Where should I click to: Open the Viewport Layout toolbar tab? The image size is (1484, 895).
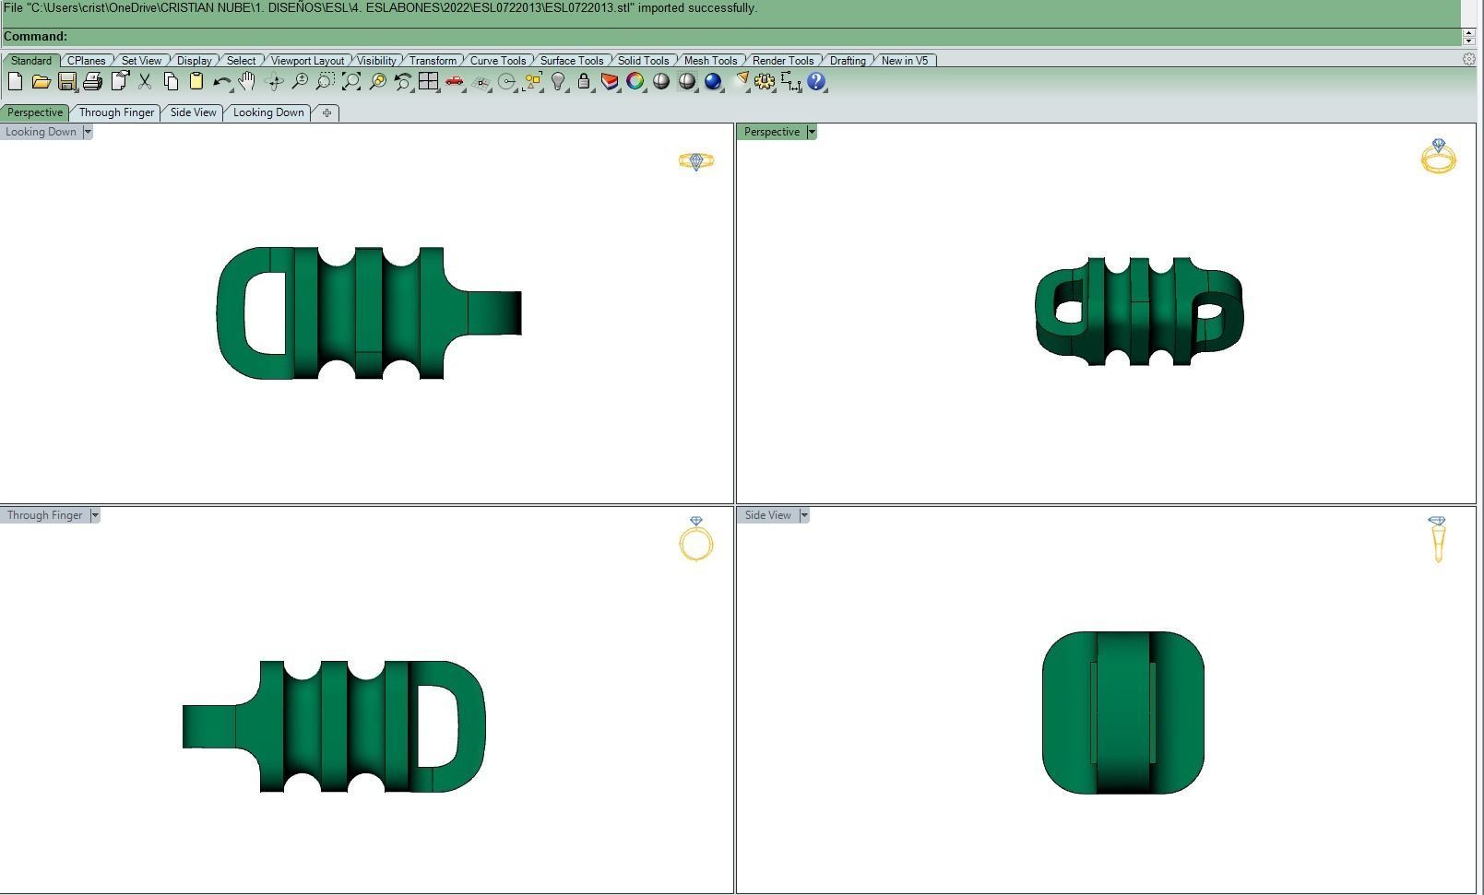click(x=308, y=61)
